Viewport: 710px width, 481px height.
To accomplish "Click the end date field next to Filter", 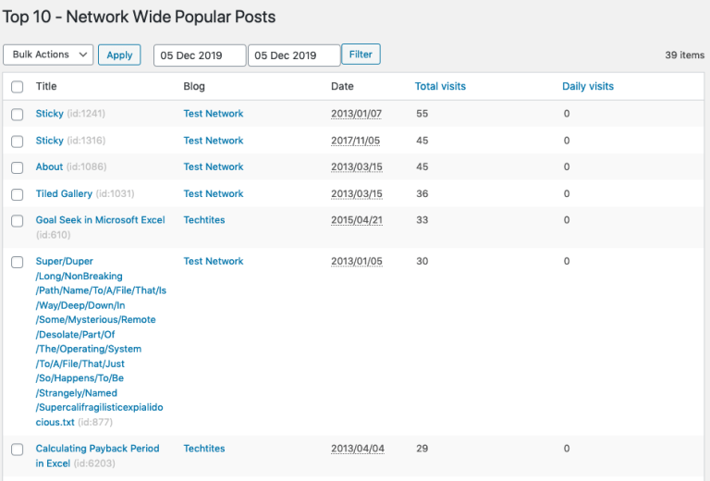I will pyautogui.click(x=294, y=55).
